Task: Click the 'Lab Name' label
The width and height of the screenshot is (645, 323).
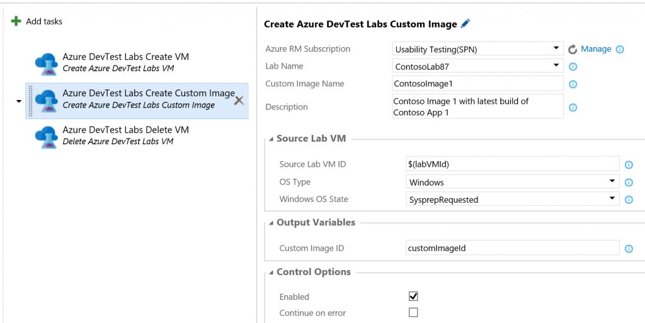Action: [x=284, y=66]
